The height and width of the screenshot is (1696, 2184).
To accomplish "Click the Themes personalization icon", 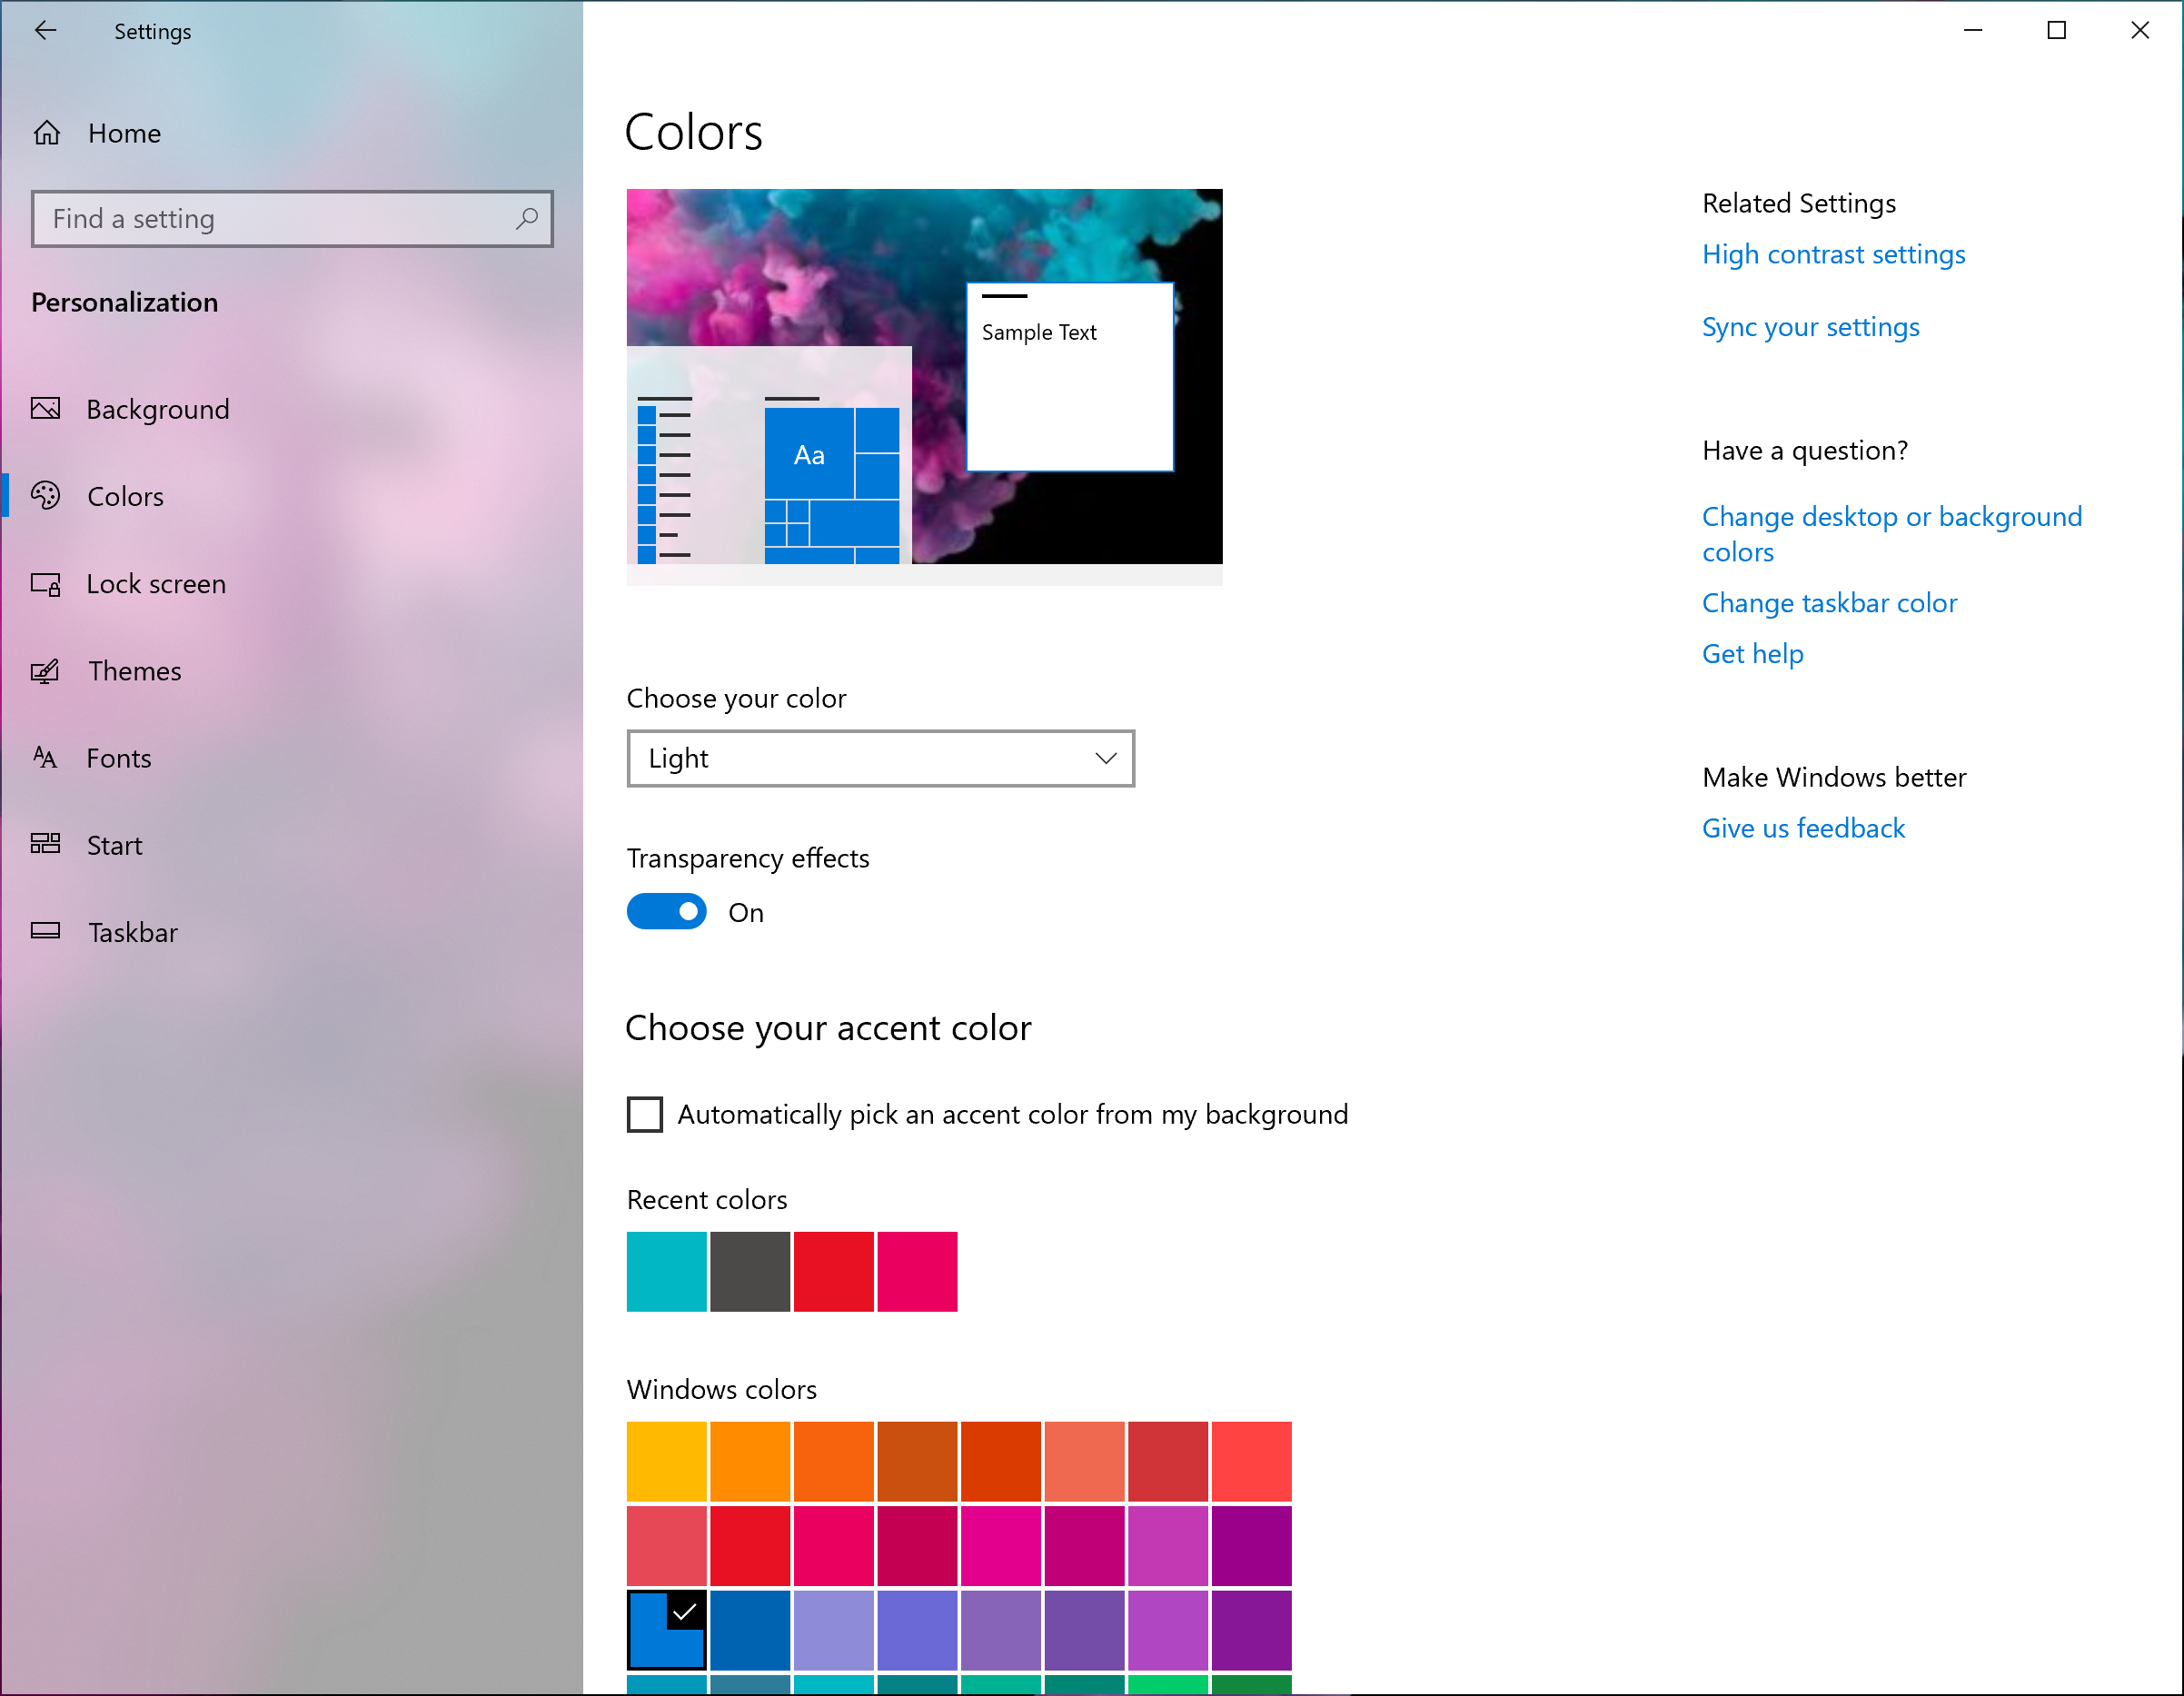I will tap(48, 669).
